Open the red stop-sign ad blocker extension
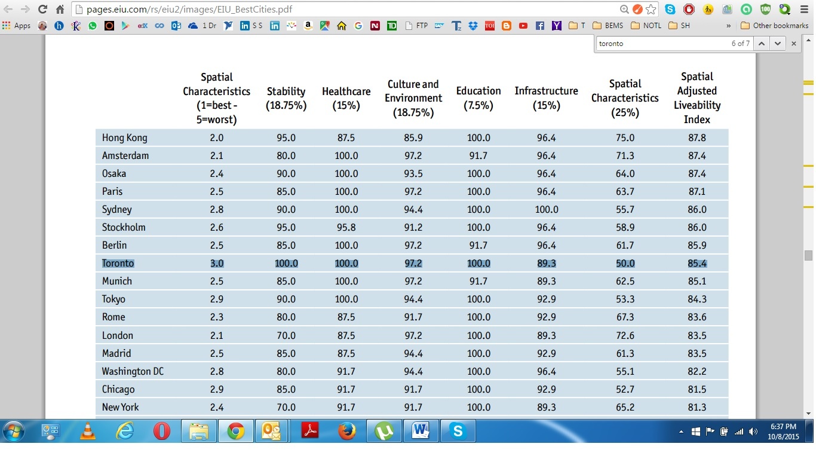 [x=689, y=10]
